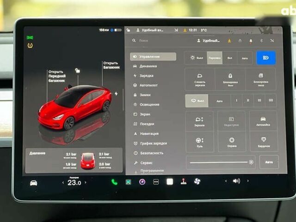Viewport: 296px width, 222px height.
Task: Select wiper speed III
Action: [x=259, y=100]
